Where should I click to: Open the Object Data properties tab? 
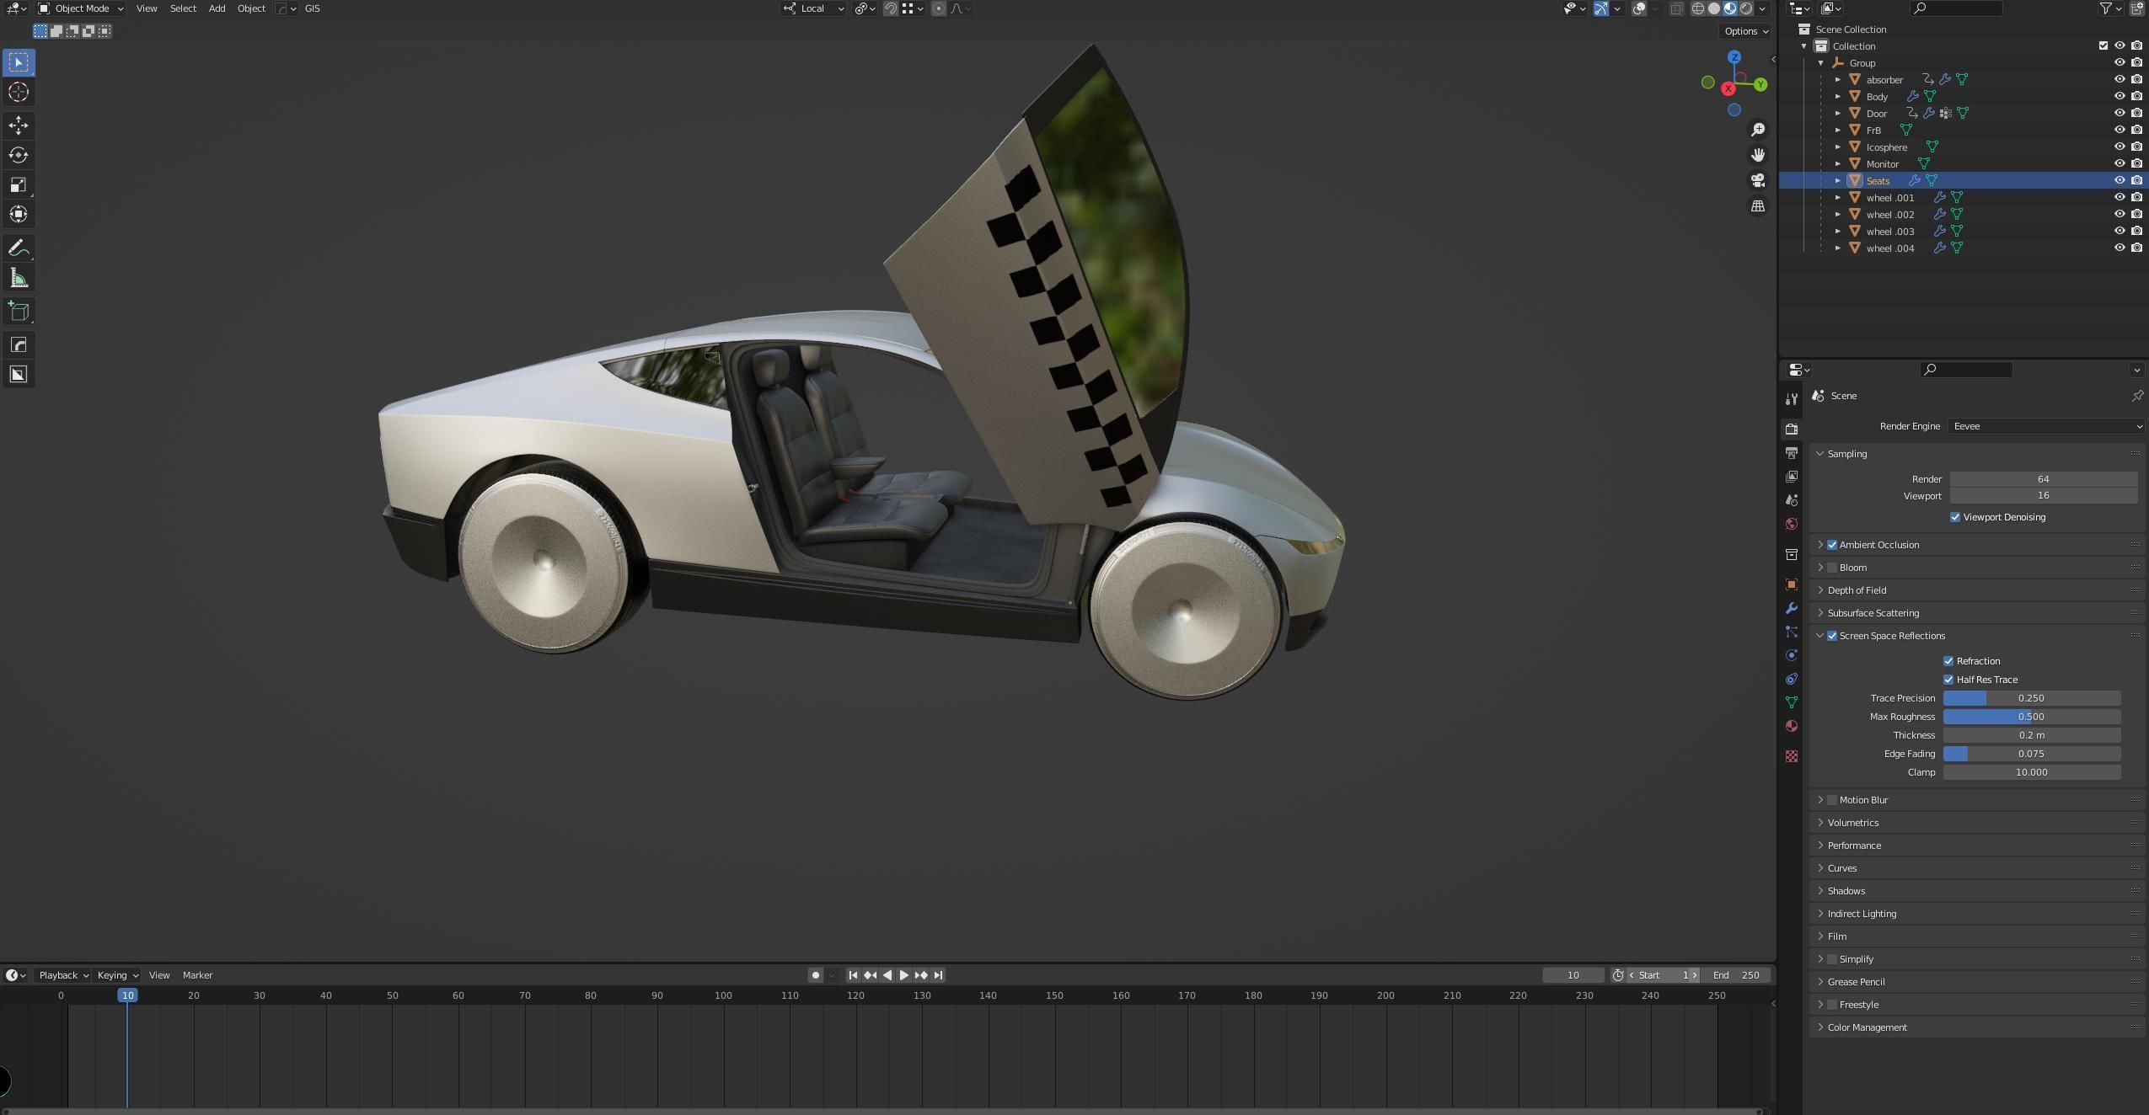pos(1792,702)
